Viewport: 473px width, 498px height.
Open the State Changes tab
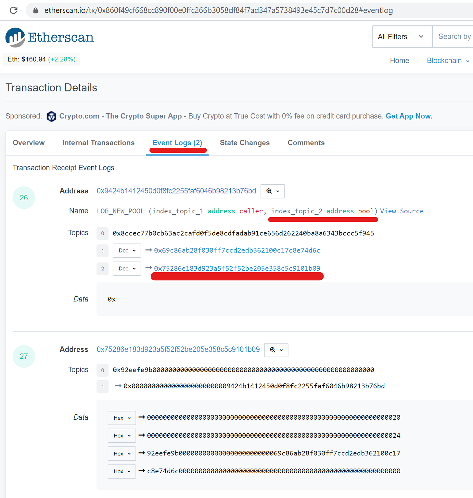pyautogui.click(x=245, y=143)
